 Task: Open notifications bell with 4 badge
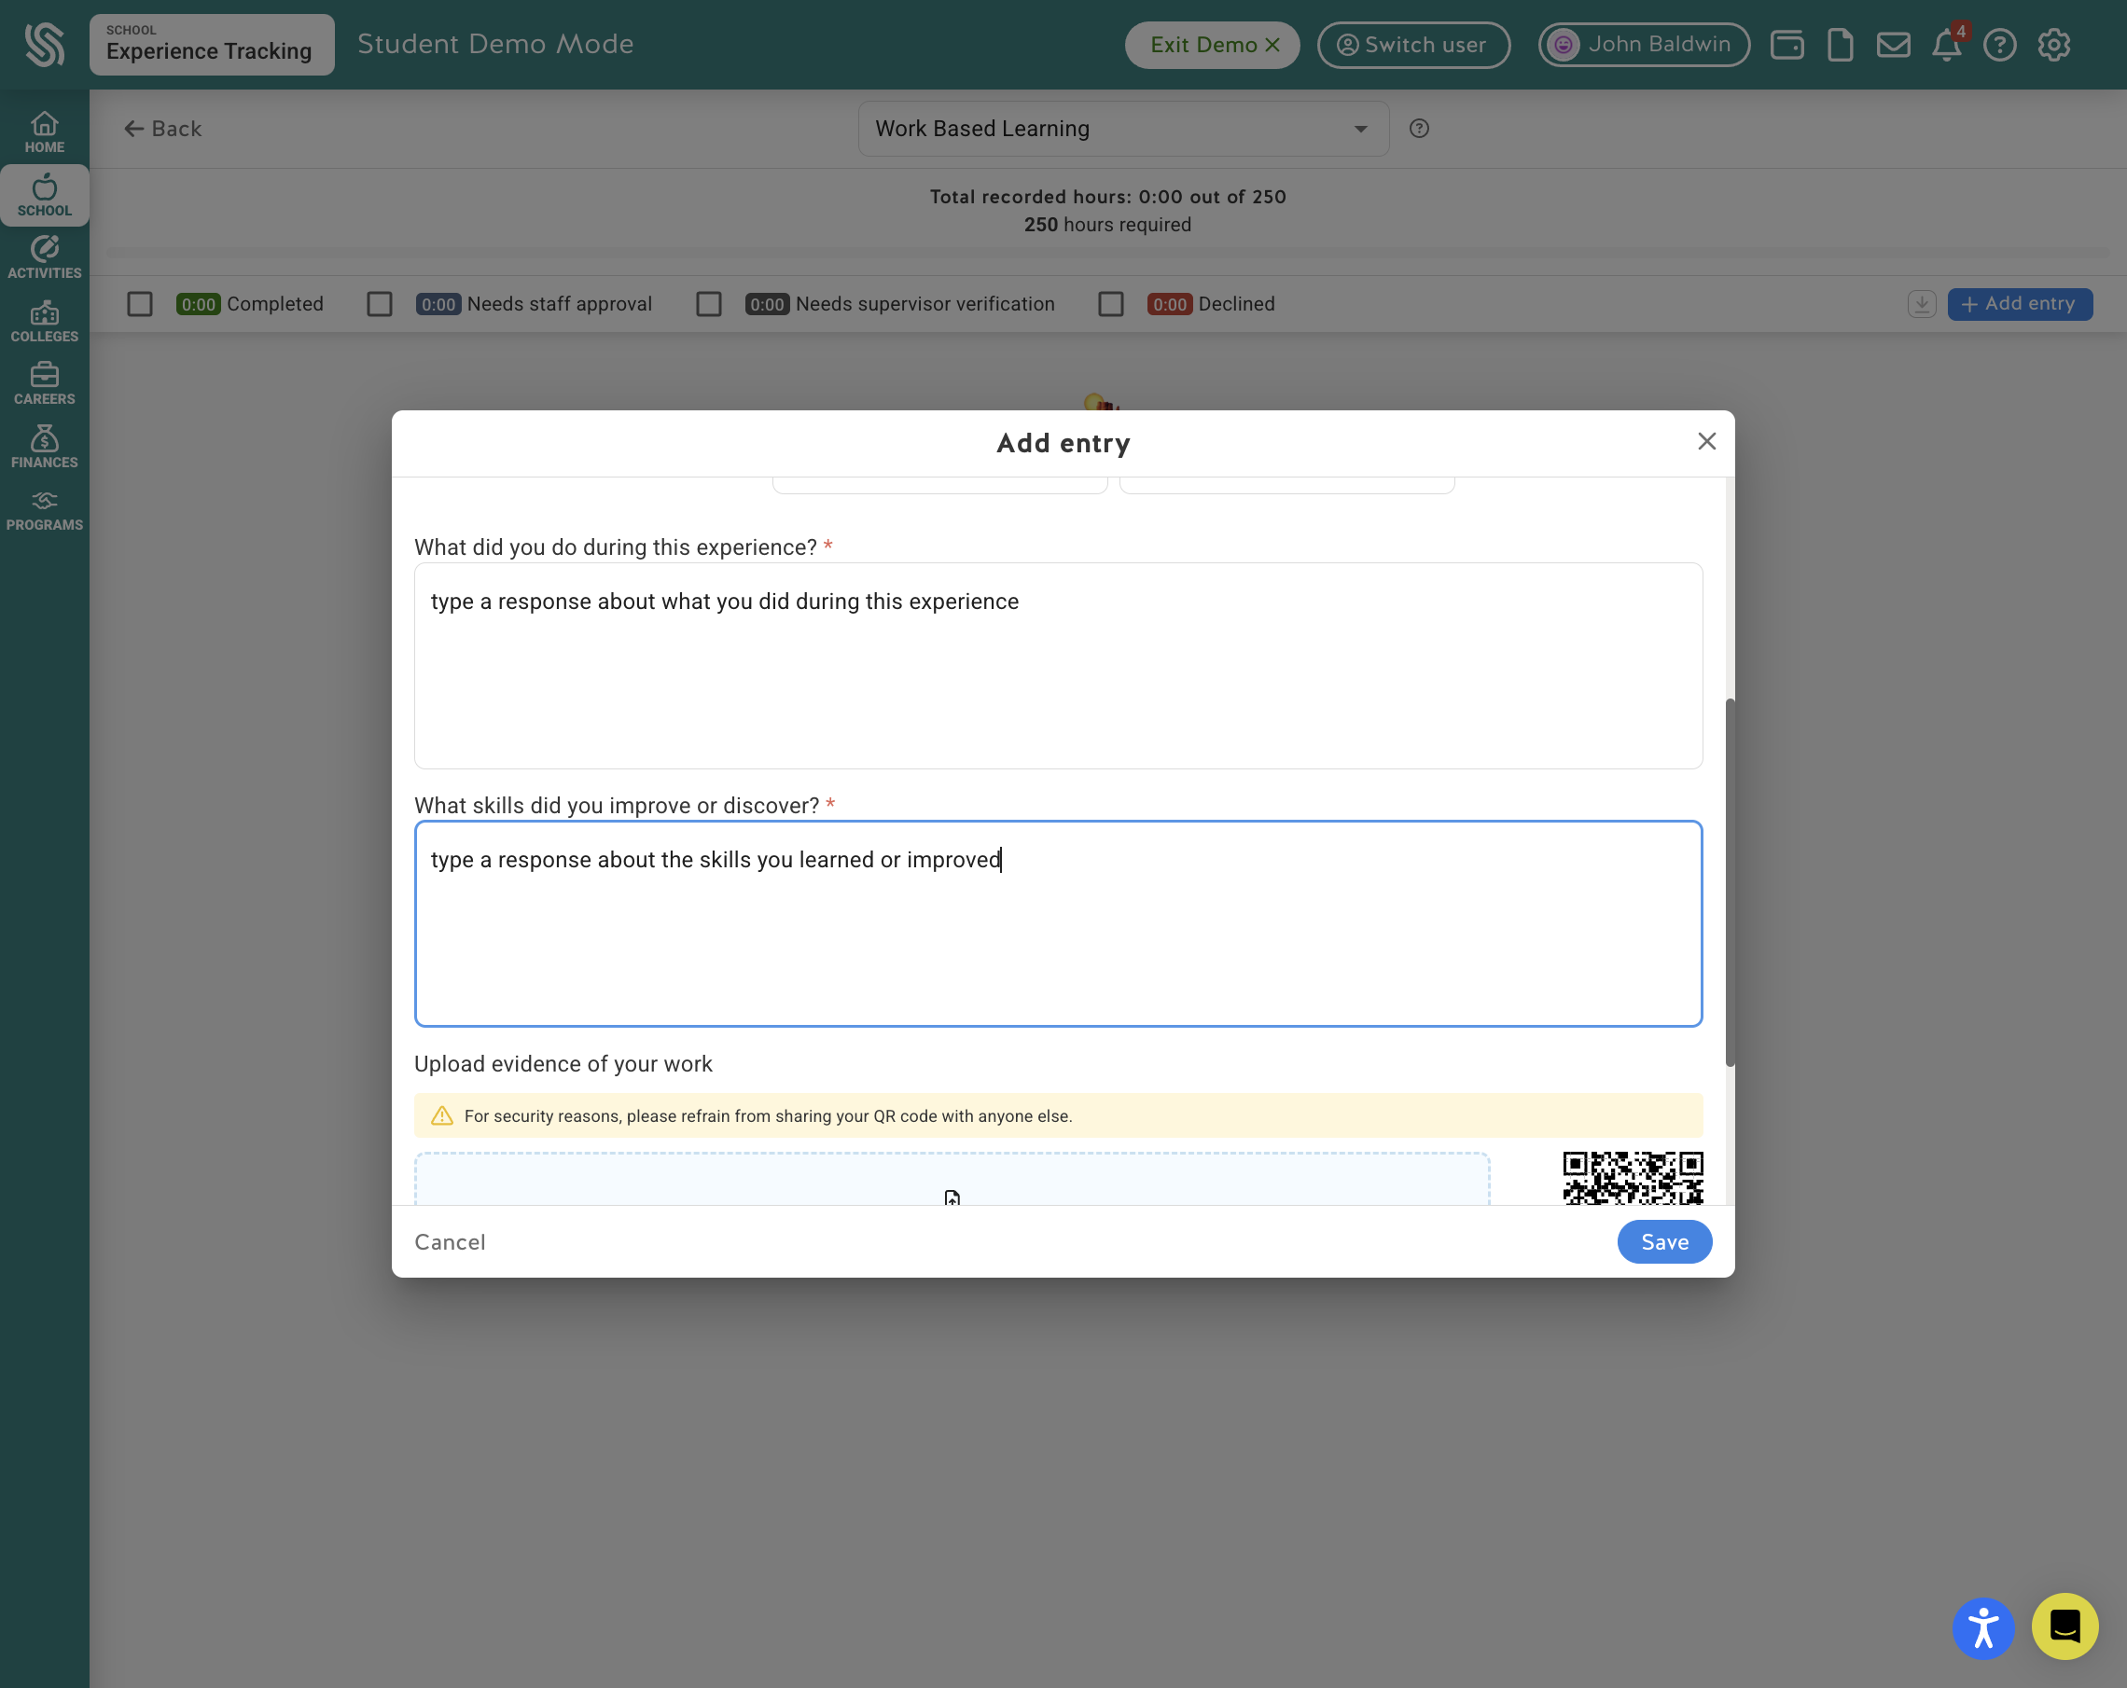(x=1948, y=44)
